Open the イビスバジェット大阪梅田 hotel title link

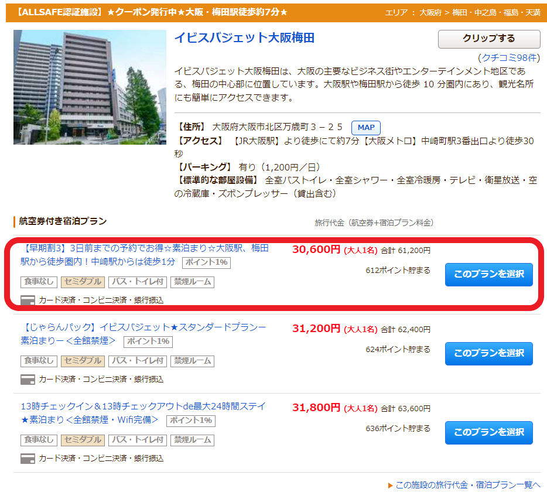244,37
